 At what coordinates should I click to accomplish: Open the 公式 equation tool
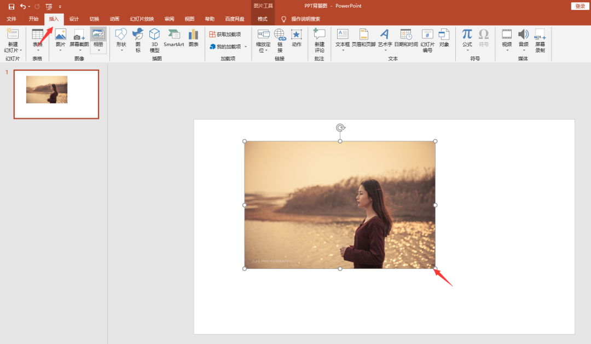[x=467, y=39]
